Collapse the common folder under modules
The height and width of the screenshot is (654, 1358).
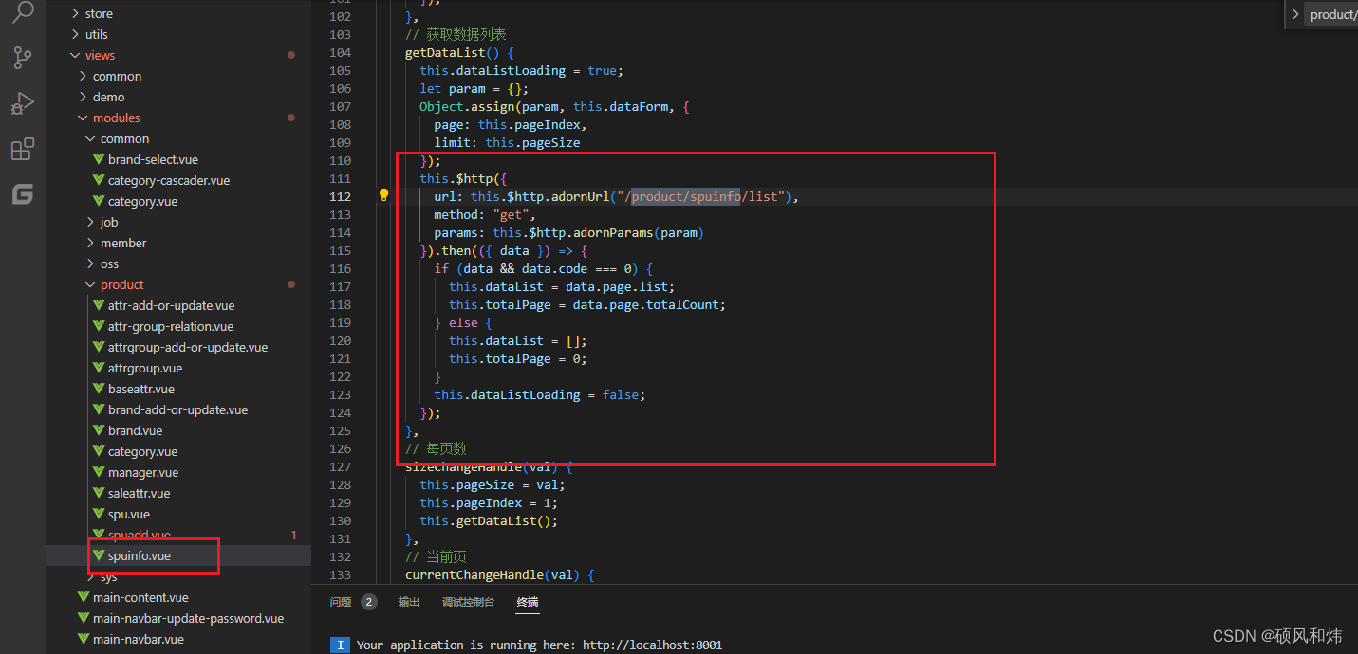click(x=91, y=138)
